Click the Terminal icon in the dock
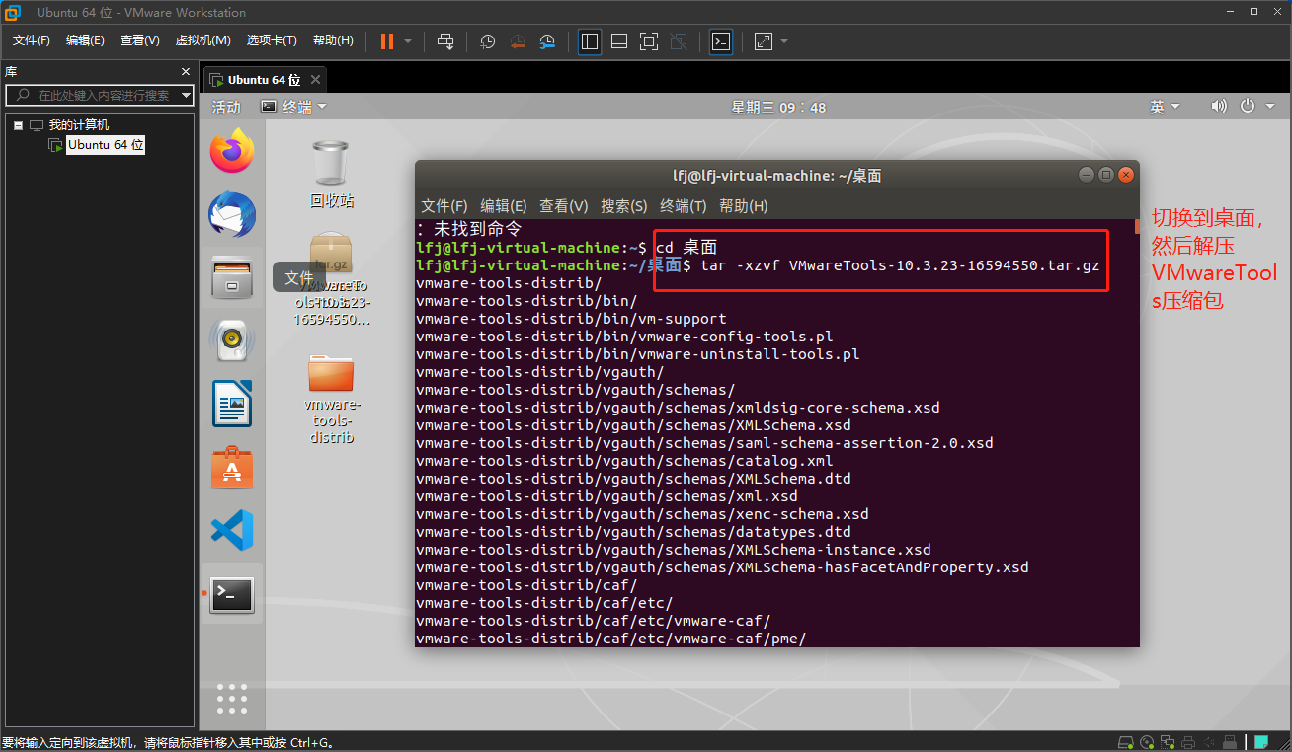1292x752 pixels. 232,594
